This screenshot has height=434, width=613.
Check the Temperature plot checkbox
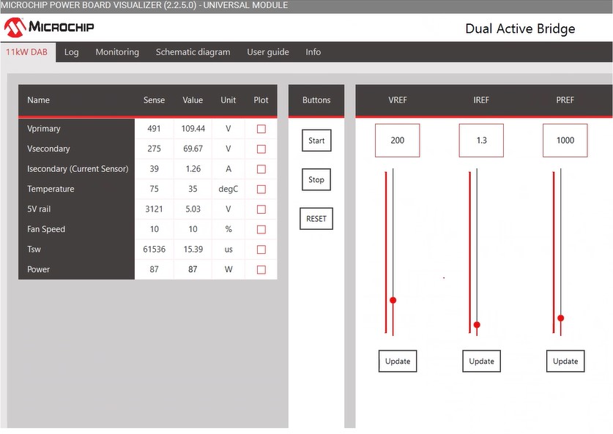(261, 189)
